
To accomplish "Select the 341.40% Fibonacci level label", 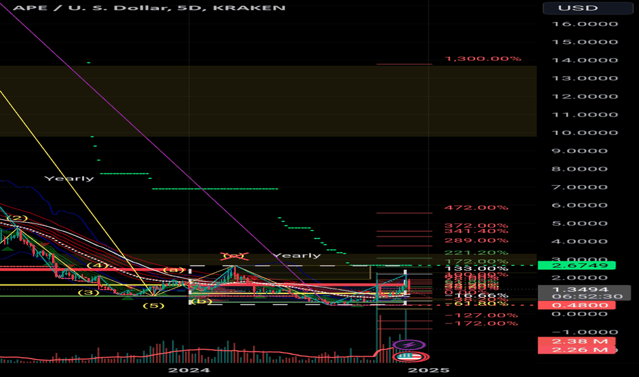I will pos(476,231).
